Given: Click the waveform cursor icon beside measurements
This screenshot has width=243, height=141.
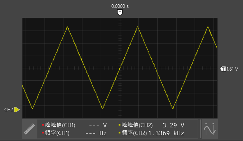Looking at the screenshot, I should click(210, 129).
